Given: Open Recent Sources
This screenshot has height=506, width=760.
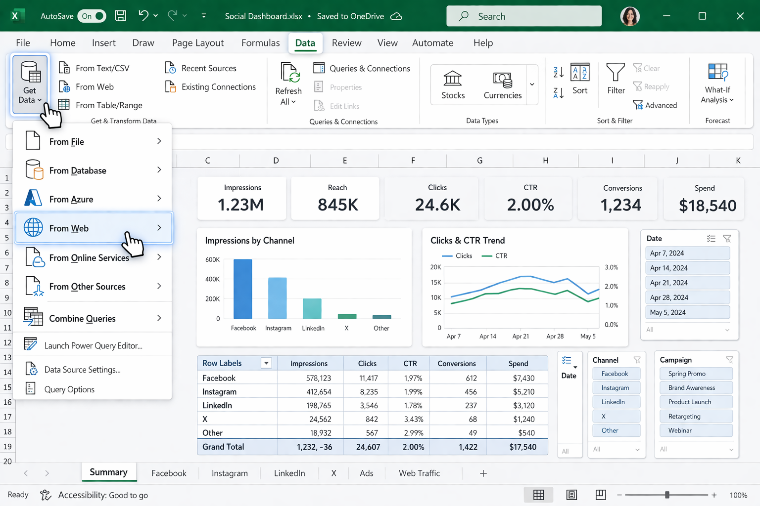Looking at the screenshot, I should pyautogui.click(x=200, y=68).
